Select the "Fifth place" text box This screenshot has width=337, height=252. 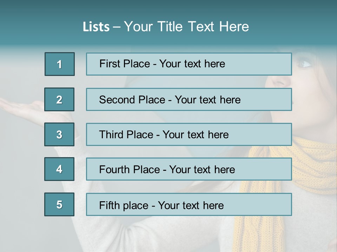coord(189,204)
